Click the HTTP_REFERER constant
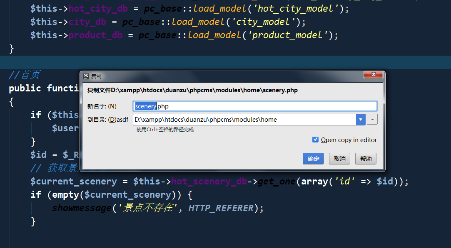Screen dimensions: 451x248 [221, 208]
